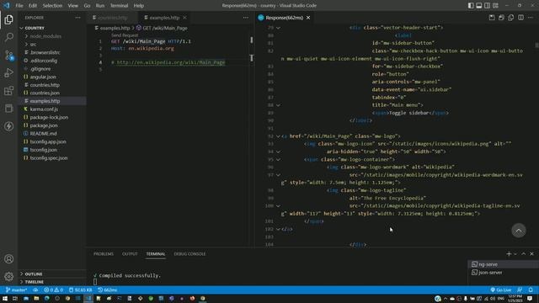Fold the response code at line 92
Image resolution: width=539 pixels, height=303 pixels.
pyautogui.click(x=278, y=136)
